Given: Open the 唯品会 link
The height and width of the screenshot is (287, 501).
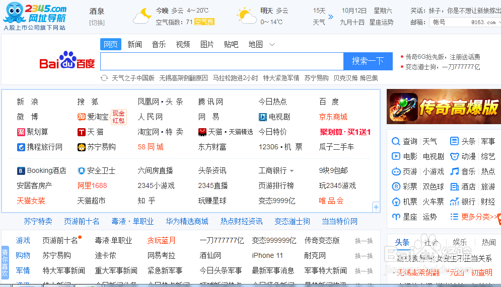Looking at the screenshot, I should point(331,201).
